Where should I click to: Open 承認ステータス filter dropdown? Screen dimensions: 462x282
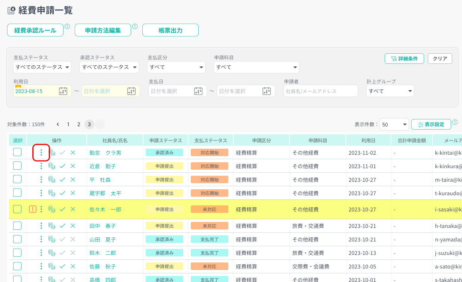click(x=109, y=67)
